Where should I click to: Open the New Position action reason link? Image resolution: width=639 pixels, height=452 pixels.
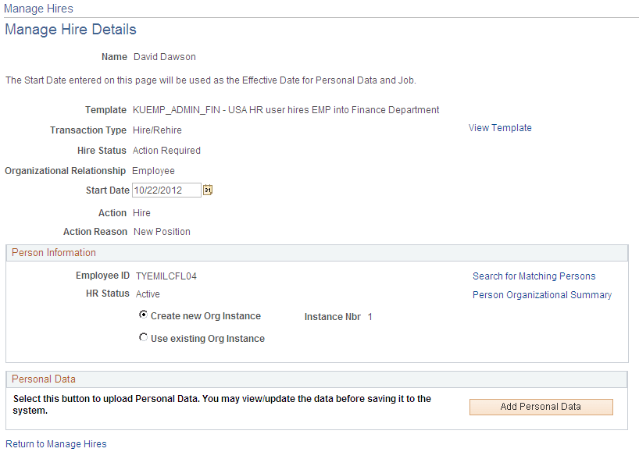[162, 231]
